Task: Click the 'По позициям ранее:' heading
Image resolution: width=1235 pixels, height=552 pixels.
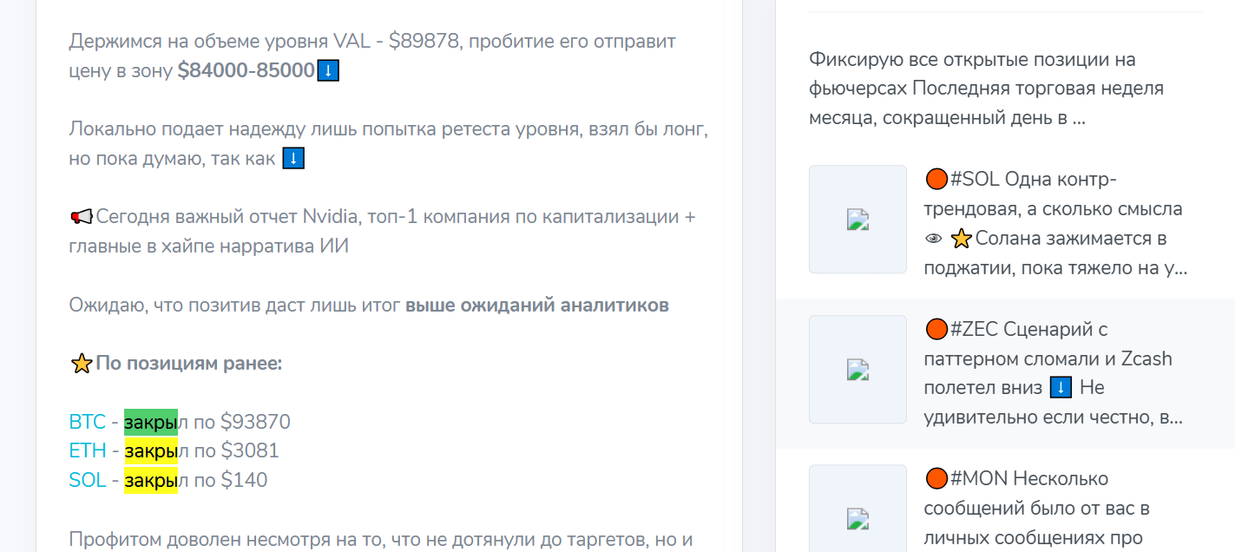Action: (189, 364)
